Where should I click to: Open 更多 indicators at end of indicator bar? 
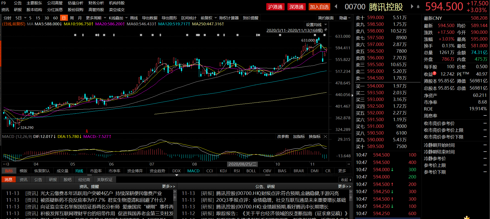pyautogui.click(x=342, y=171)
